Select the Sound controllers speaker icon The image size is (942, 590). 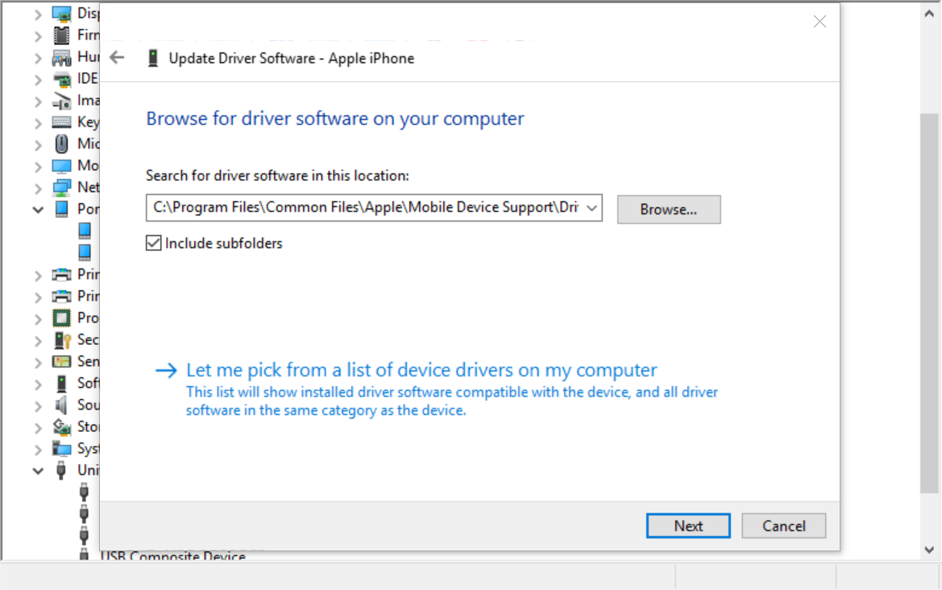61,405
